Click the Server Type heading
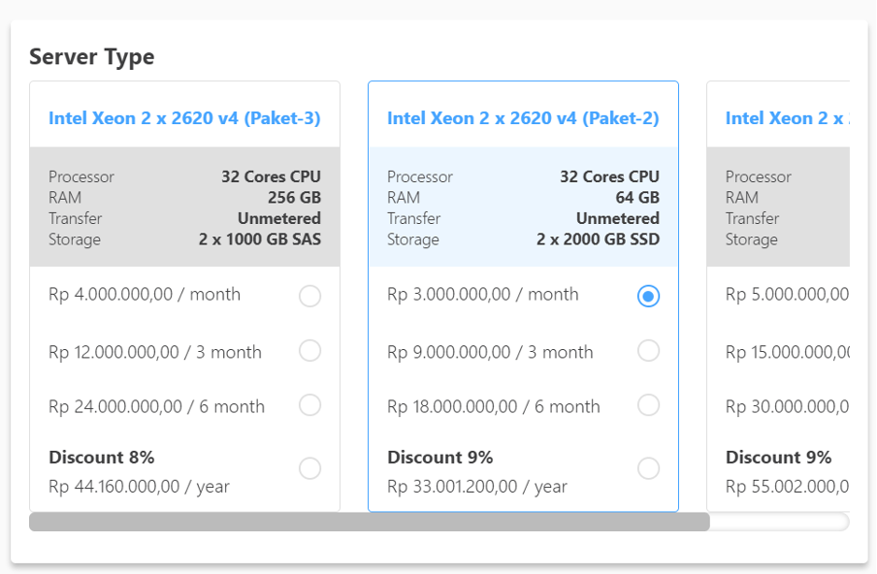The image size is (877, 574). click(x=93, y=57)
